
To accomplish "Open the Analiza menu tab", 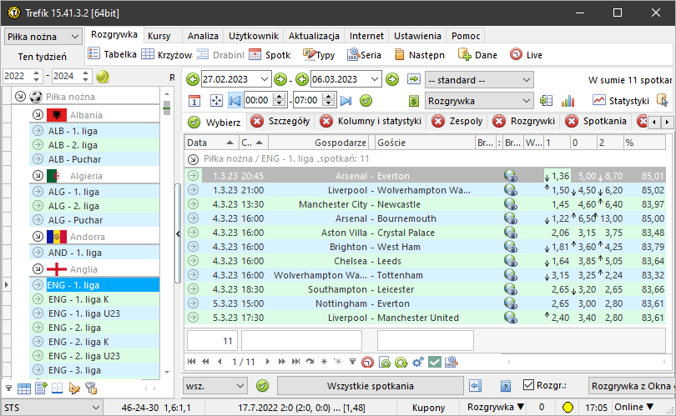I will tap(203, 37).
